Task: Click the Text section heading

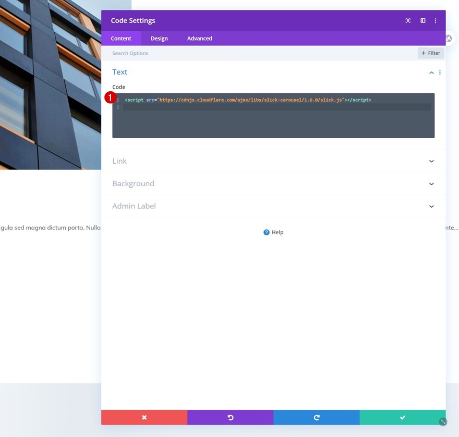Action: point(120,72)
